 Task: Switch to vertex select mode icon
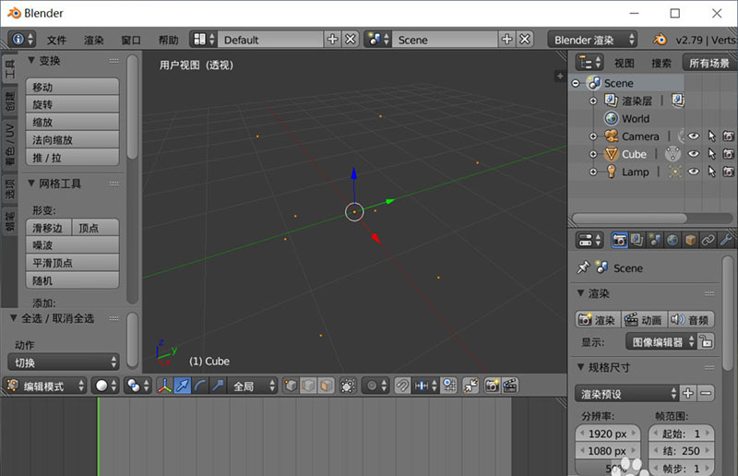[x=291, y=387]
